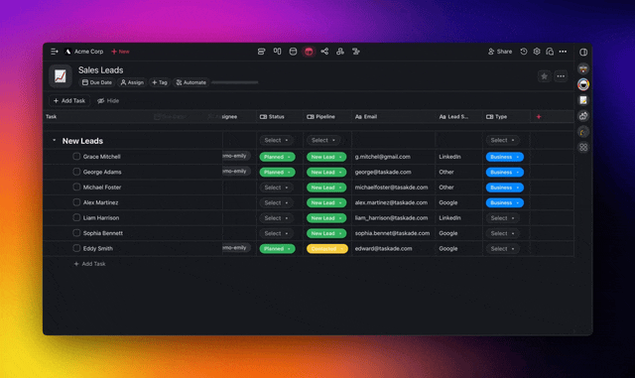Star the Sales Leads project
635x378 pixels.
[x=544, y=76]
